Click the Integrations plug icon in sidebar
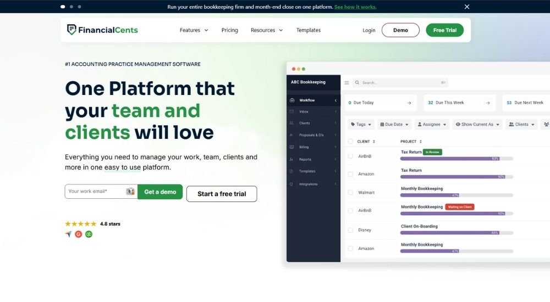 (x=291, y=184)
